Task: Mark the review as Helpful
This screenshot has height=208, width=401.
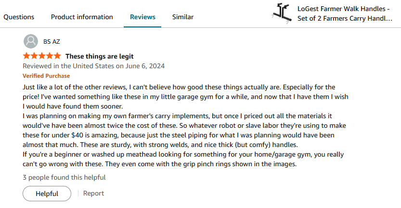Action: point(47,194)
